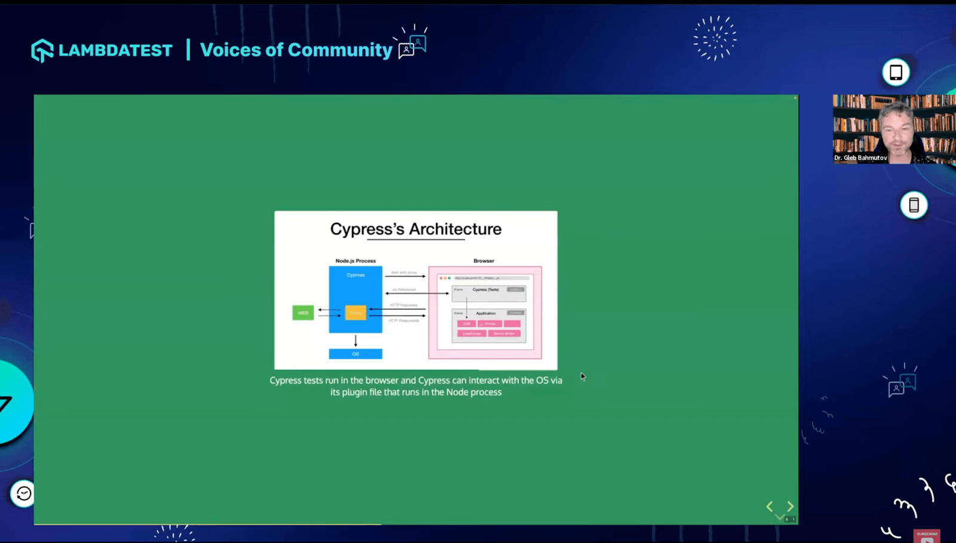956x543 pixels.
Task: Click the chat bubbles icon near bottom right
Action: pyautogui.click(x=902, y=384)
